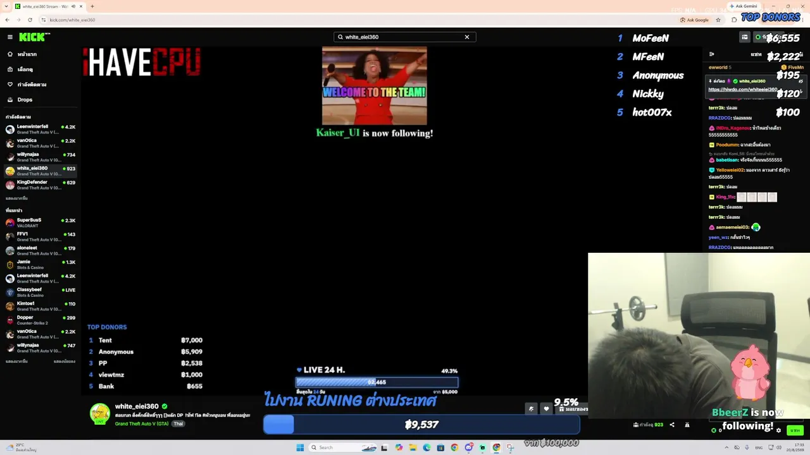Click babetisan username in chat

pos(726,161)
